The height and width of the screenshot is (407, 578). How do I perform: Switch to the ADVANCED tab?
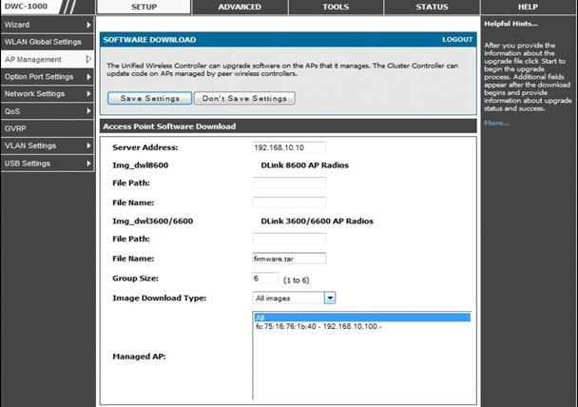[x=239, y=7]
